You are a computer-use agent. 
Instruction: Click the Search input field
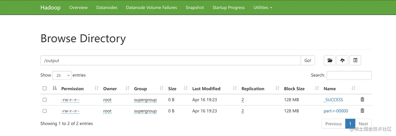349,75
